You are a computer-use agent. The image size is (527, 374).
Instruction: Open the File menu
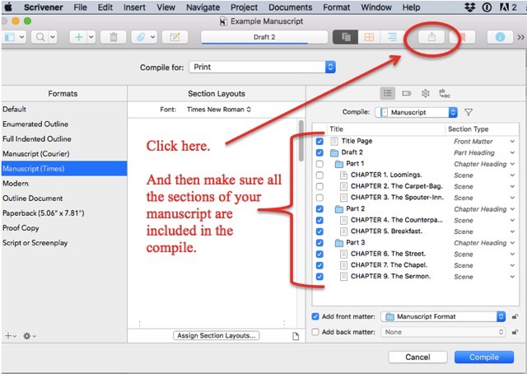pos(80,7)
